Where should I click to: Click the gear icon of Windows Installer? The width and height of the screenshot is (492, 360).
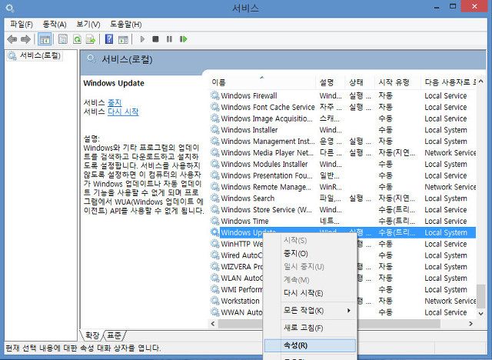tap(215, 130)
